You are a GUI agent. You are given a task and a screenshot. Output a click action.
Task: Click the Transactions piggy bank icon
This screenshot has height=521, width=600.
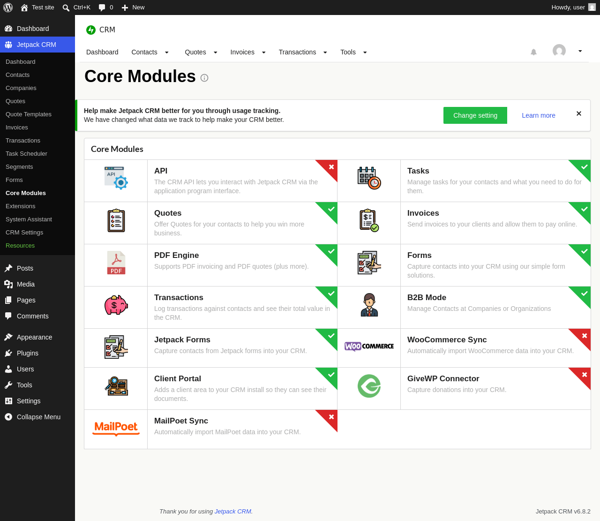pyautogui.click(x=116, y=305)
